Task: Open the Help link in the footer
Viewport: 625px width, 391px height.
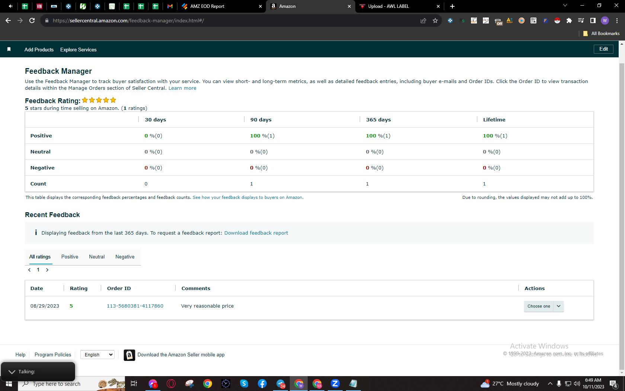Action: click(x=20, y=355)
